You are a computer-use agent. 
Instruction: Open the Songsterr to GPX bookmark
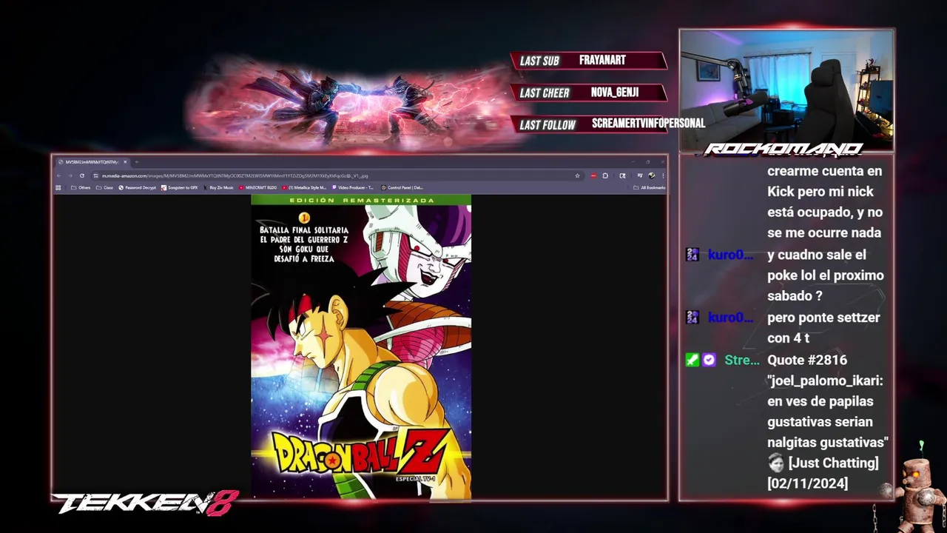pyautogui.click(x=180, y=187)
